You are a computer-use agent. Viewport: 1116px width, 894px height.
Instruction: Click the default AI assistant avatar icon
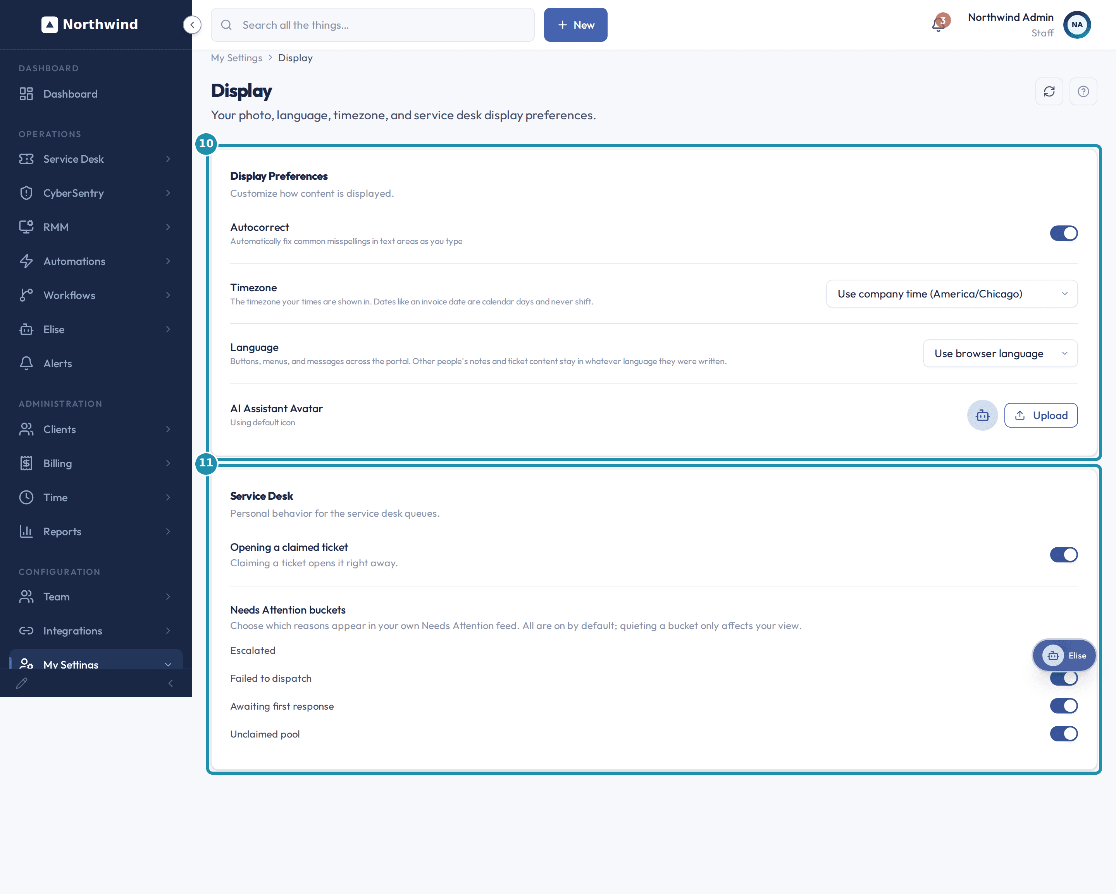point(982,416)
